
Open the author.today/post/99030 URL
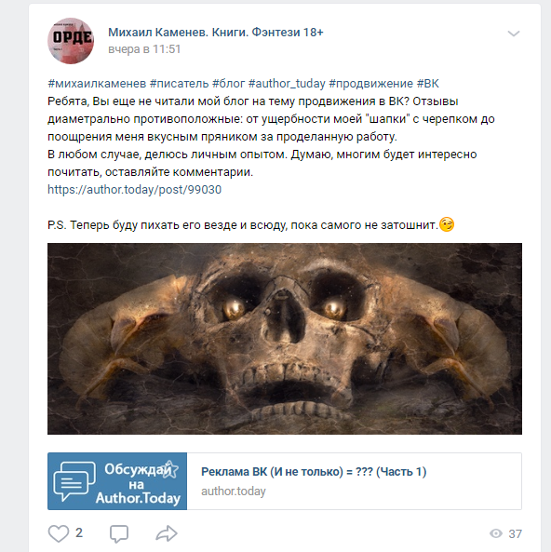pos(135,189)
